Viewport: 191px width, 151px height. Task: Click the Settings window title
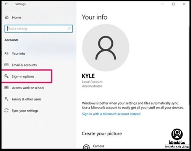[20, 4]
